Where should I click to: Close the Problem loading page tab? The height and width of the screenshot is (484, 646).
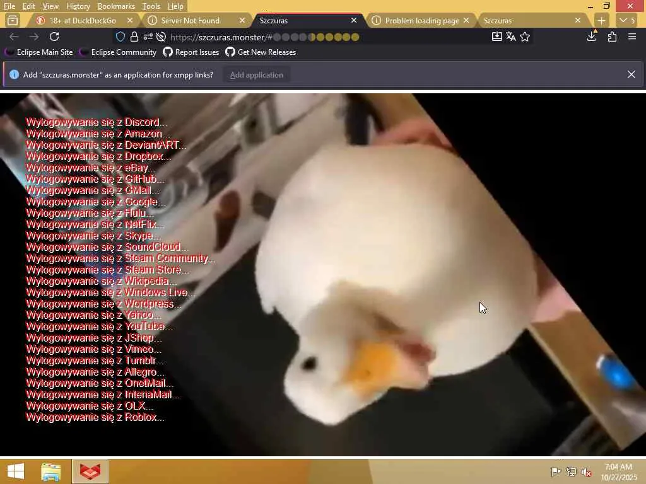click(x=466, y=20)
